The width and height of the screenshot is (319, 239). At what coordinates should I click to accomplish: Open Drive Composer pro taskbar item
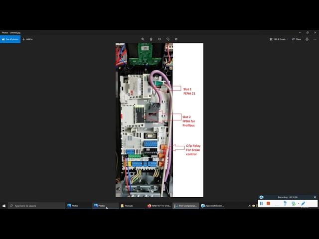pyautogui.click(x=186, y=206)
